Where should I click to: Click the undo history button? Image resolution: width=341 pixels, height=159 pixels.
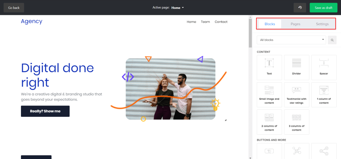[x=300, y=8]
